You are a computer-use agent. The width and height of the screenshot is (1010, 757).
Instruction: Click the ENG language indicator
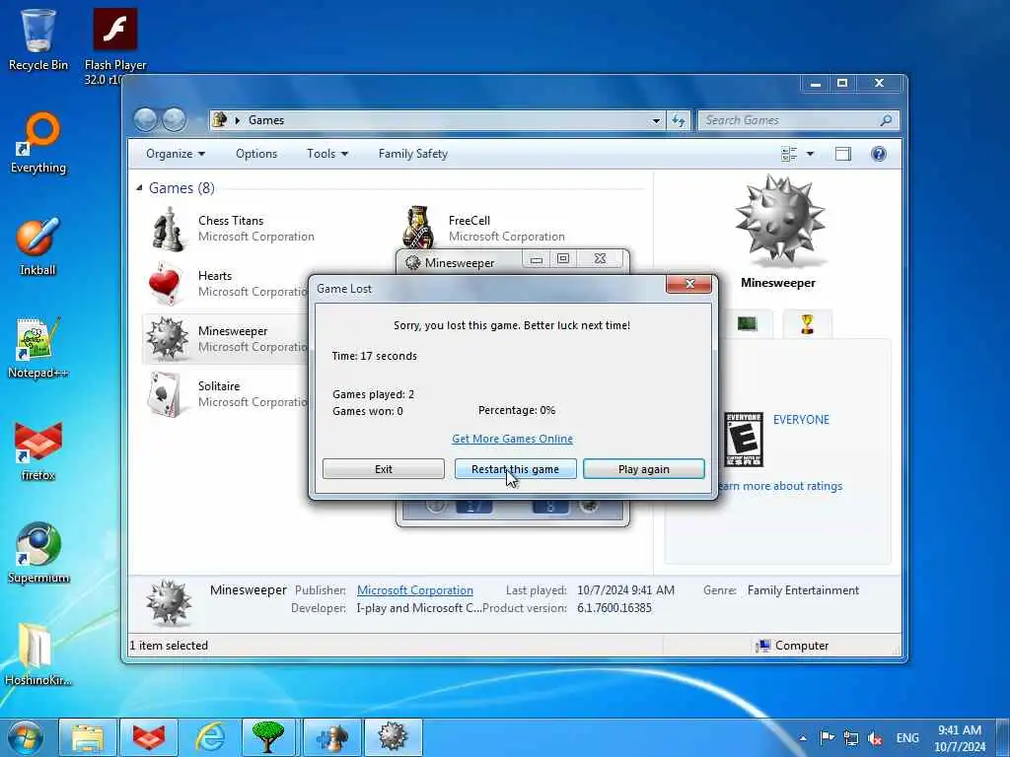coord(907,738)
